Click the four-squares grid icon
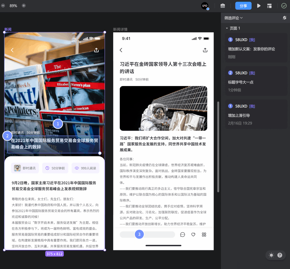290x269 pixels. 204,235
